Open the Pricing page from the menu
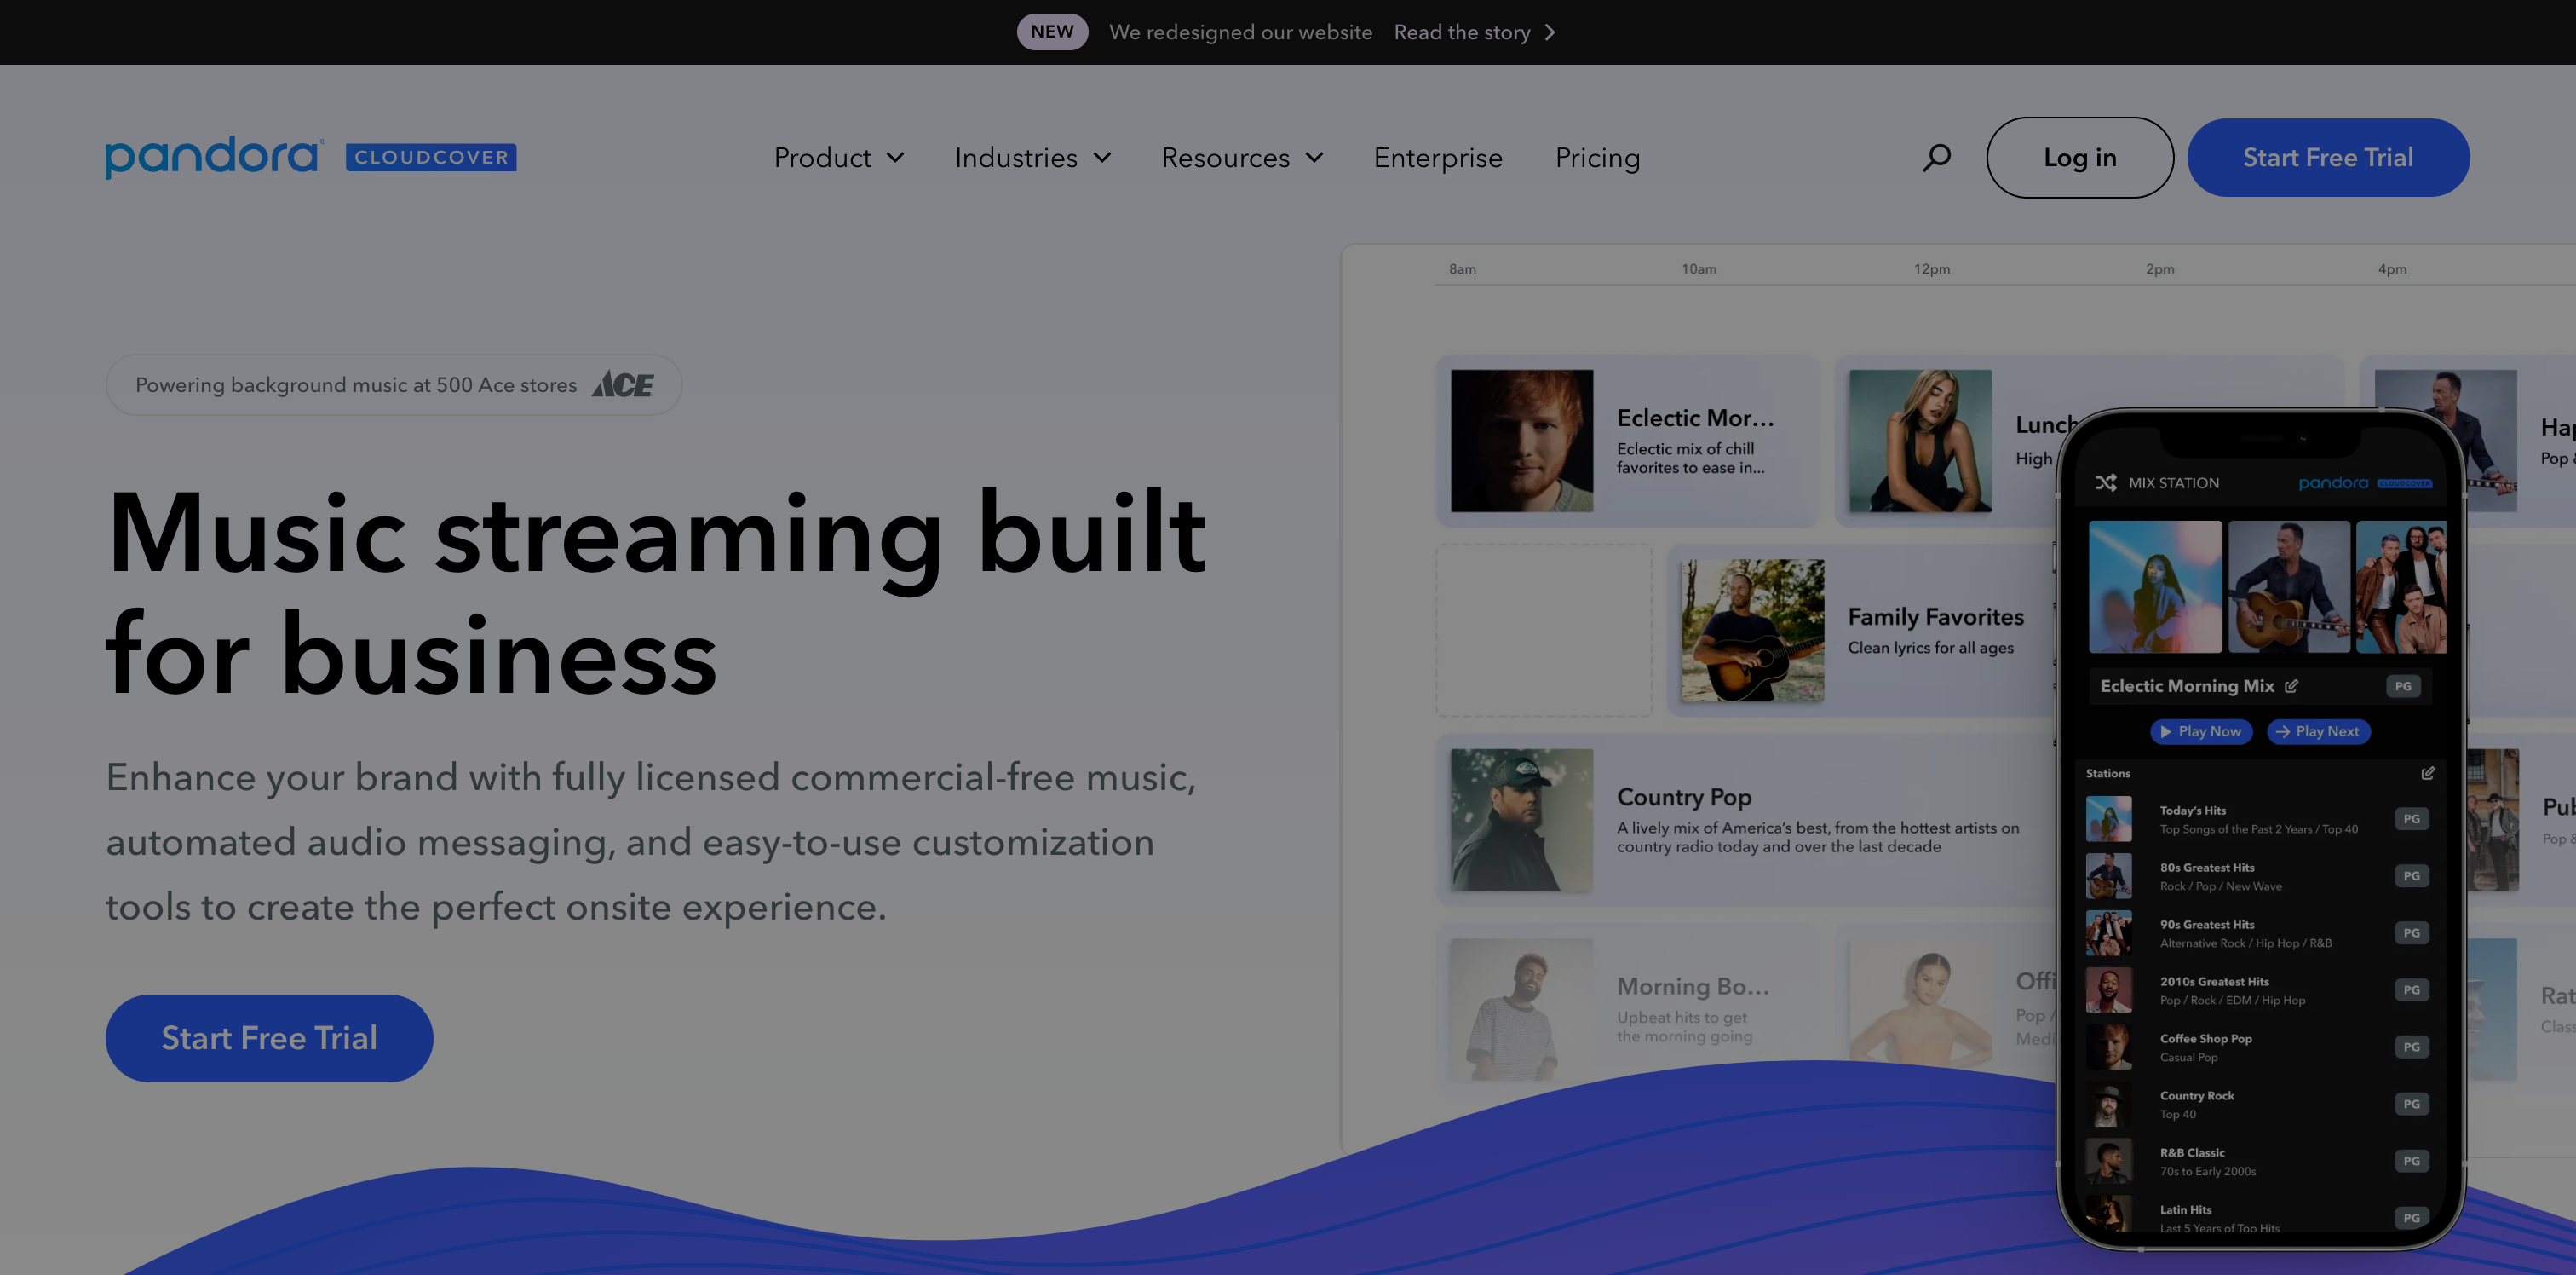The width and height of the screenshot is (2576, 1275). click(x=1596, y=157)
